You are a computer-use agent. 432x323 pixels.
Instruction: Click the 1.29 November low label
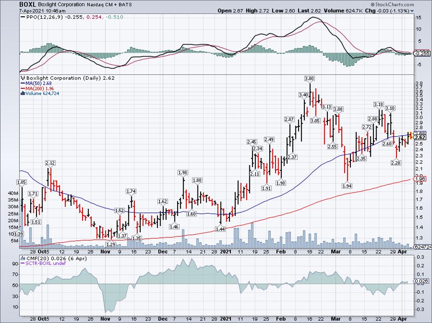111,244
